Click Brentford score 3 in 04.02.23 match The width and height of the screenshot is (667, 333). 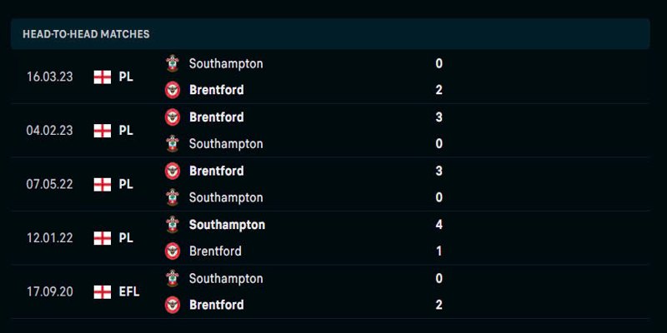pos(439,117)
